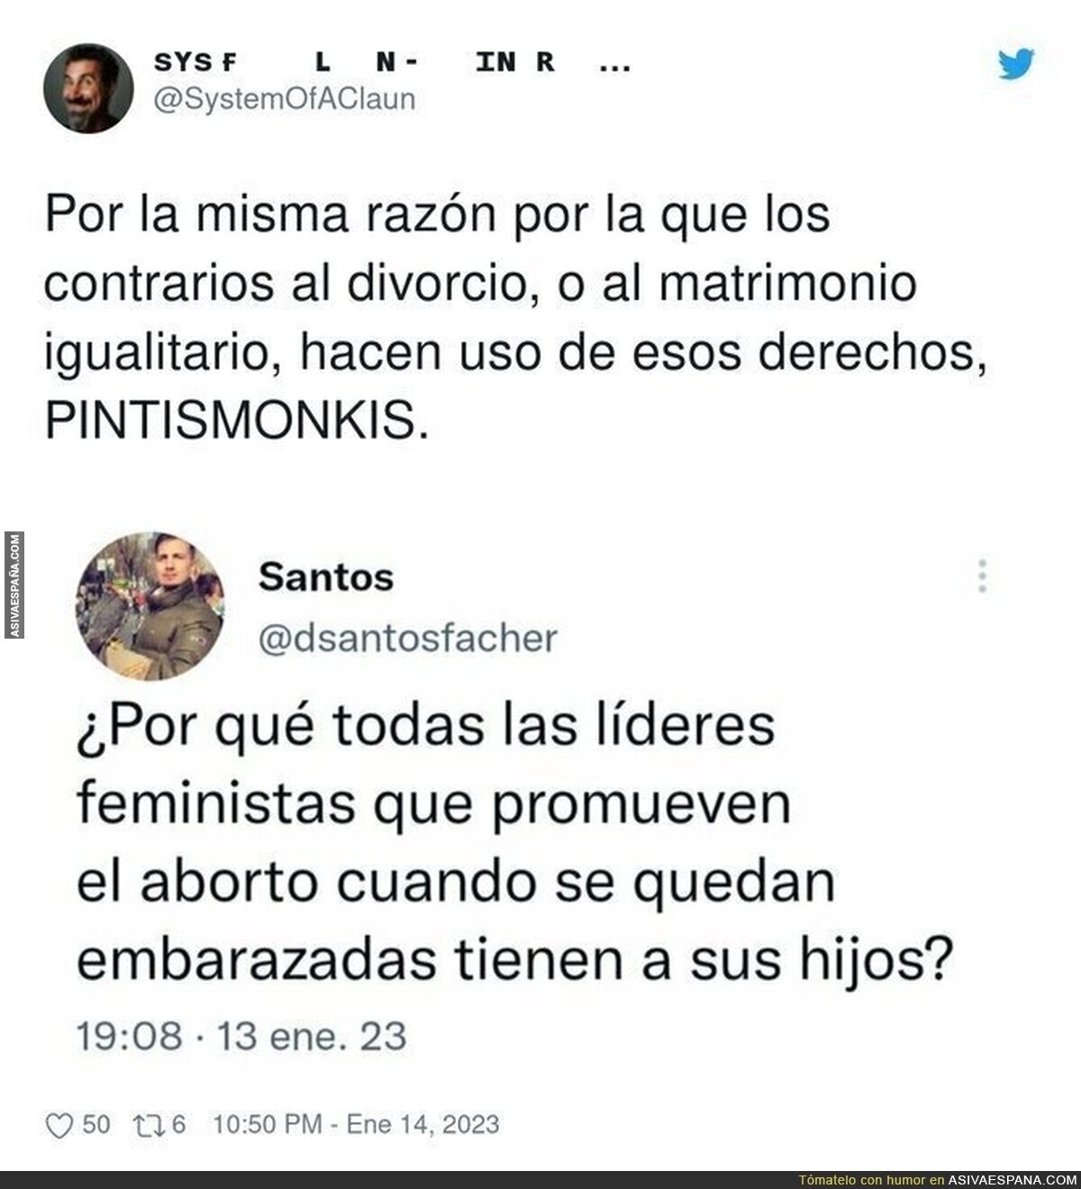The height and width of the screenshot is (1189, 1081).
Task: Click the Twitter bird logo
Action: pyautogui.click(x=1017, y=64)
